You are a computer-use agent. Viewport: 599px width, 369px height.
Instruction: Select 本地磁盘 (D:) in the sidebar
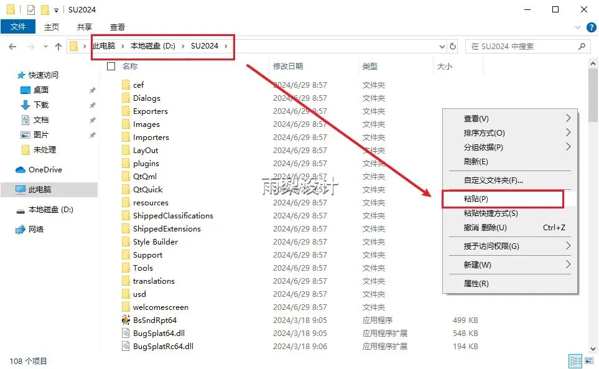(x=51, y=210)
